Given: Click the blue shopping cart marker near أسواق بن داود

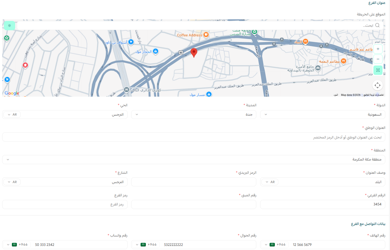Looking at the screenshot, I should tap(131, 42).
